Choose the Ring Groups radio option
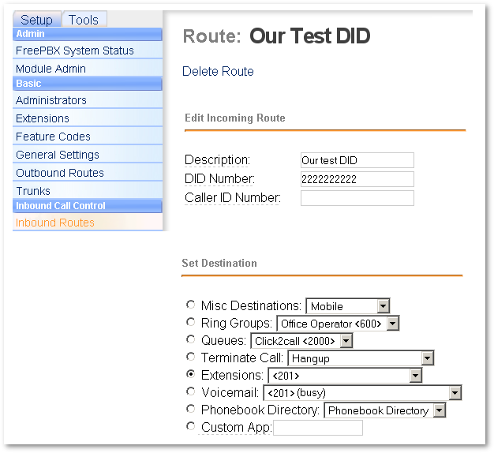 190,322
